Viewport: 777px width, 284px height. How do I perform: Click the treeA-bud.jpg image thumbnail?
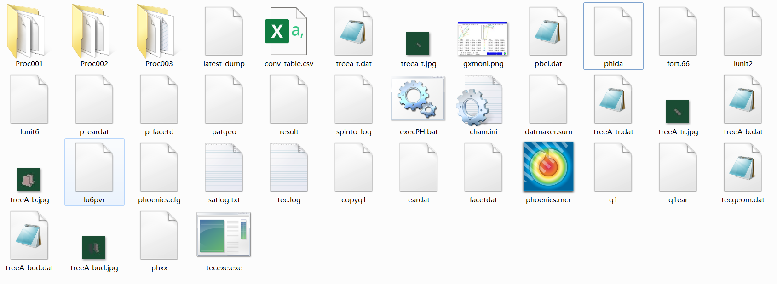click(x=93, y=248)
